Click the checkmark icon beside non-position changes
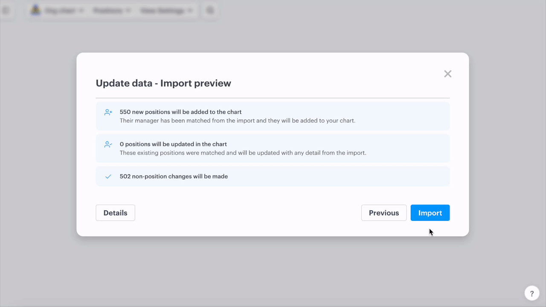The width and height of the screenshot is (546, 307). (x=108, y=177)
